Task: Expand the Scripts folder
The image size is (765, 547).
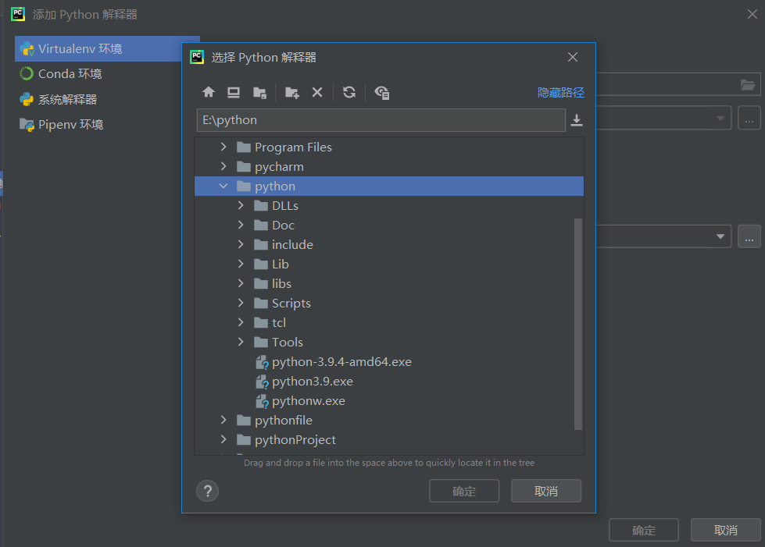Action: click(x=241, y=303)
